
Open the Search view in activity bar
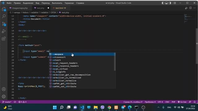(4, 16)
